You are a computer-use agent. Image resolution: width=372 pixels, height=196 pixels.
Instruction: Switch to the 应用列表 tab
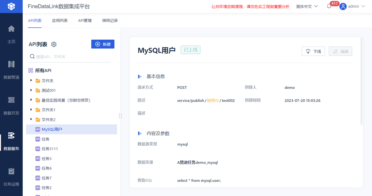click(x=60, y=21)
